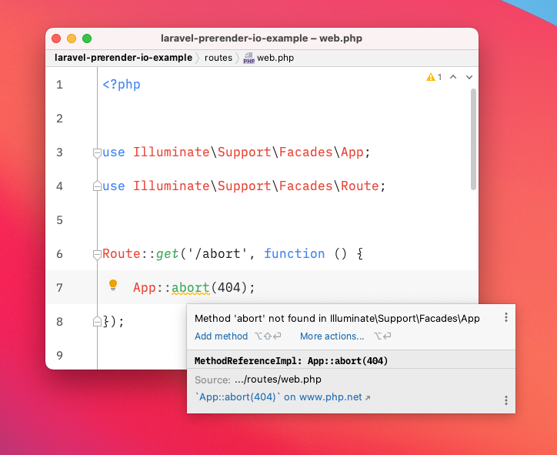Click the red close window button
This screenshot has height=455, width=557.
56,38
